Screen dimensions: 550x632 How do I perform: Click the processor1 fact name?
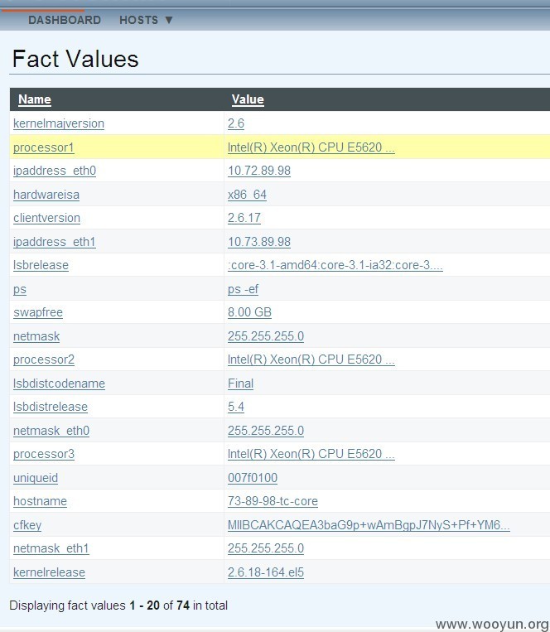(x=44, y=147)
